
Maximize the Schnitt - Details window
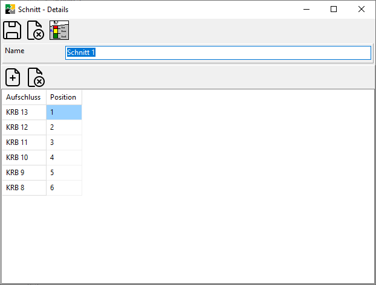tap(333, 9)
